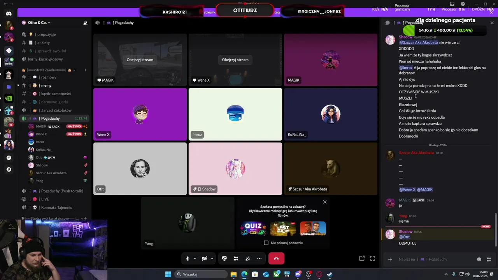Click @Szczur Aka Akrobata mention in chat
This screenshot has width=498, height=280.
pos(418,42)
